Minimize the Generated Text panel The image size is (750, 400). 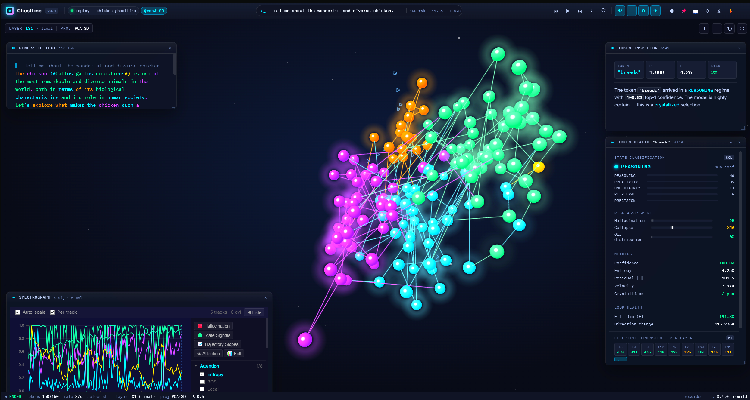(161, 48)
